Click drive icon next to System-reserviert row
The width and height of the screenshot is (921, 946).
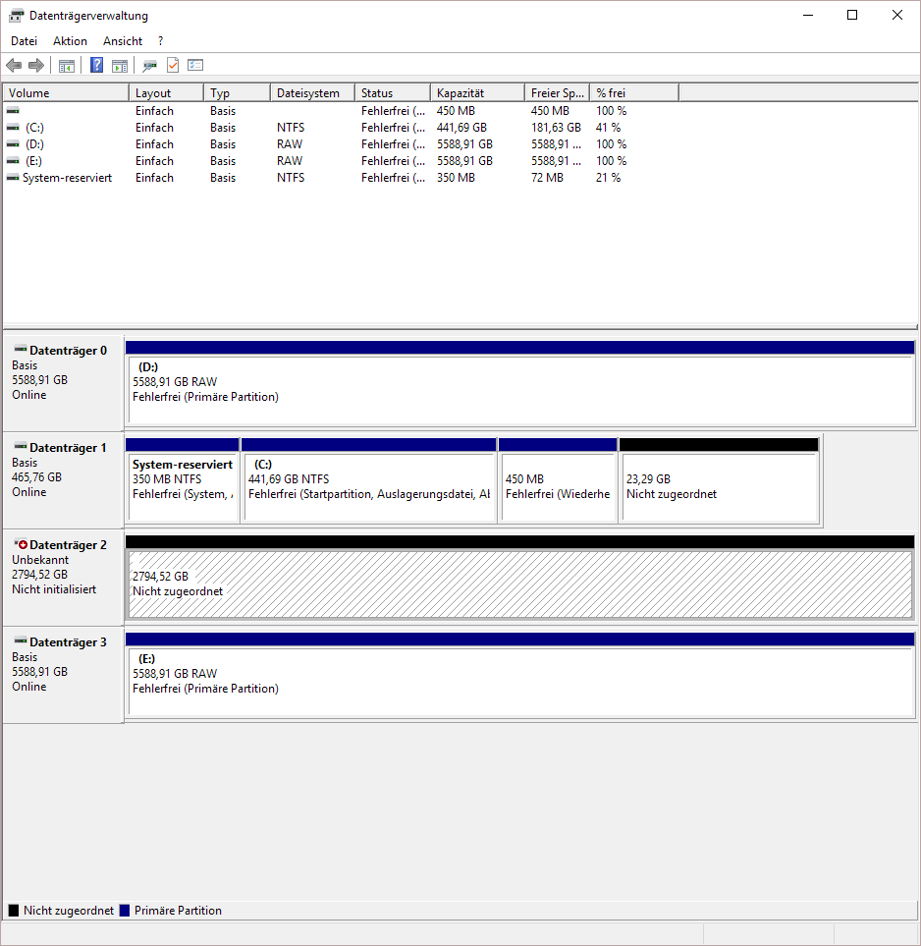point(13,178)
